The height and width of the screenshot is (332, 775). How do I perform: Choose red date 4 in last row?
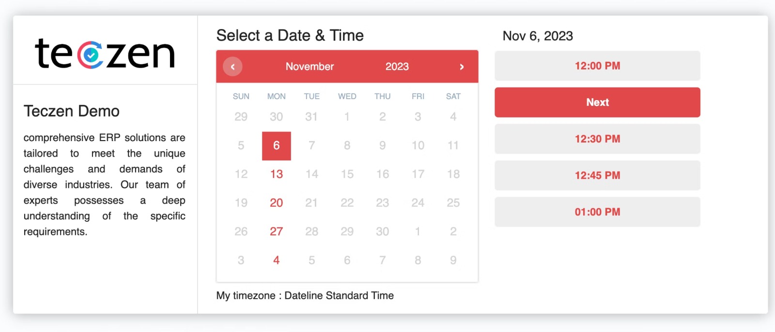(x=276, y=260)
